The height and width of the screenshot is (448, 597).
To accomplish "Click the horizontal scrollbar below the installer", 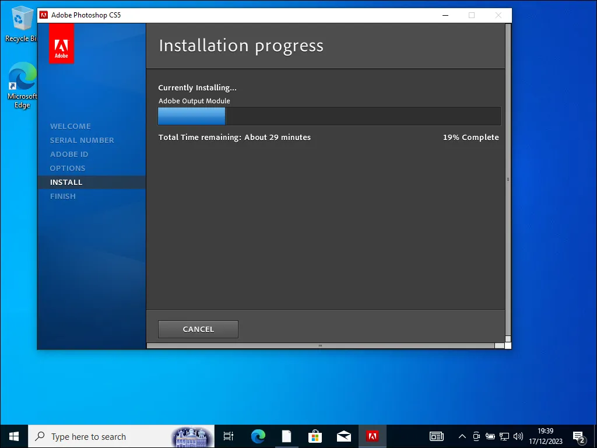I will pyautogui.click(x=319, y=345).
